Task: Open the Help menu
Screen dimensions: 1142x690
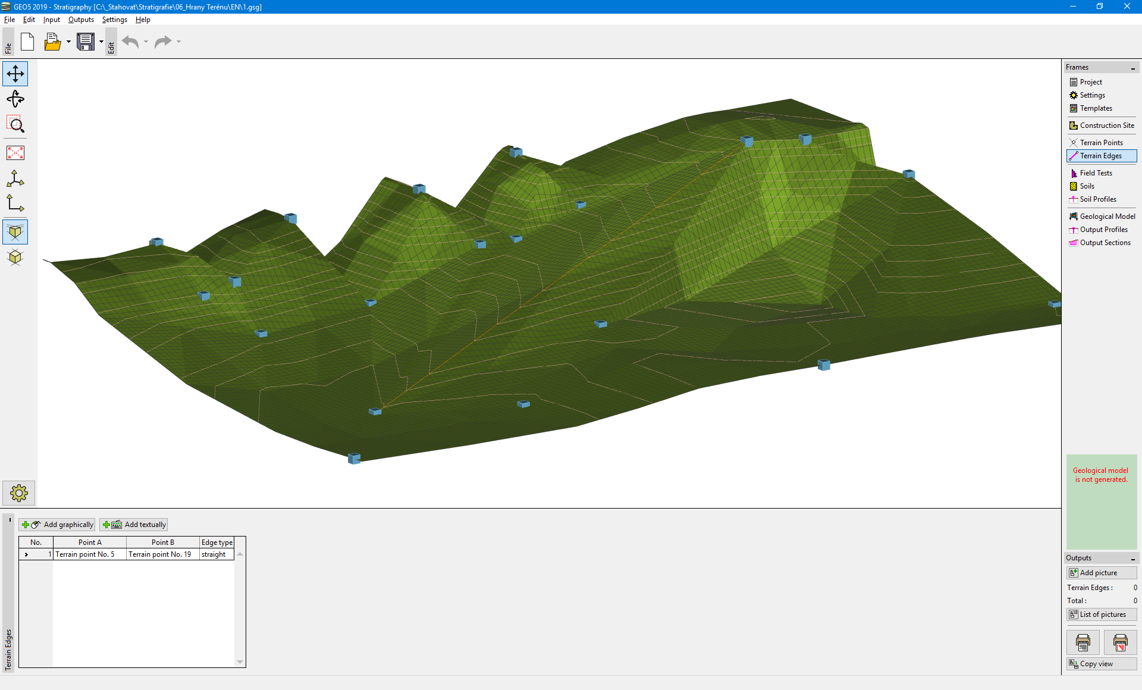Action: [x=143, y=20]
